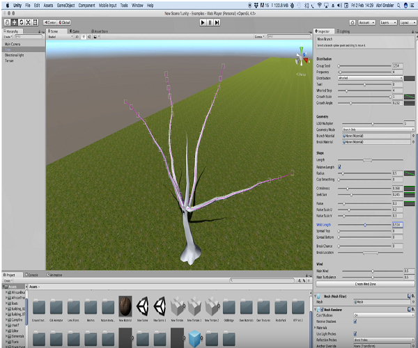Viewport: 418px width, 348px height.
Task: Click Spotlight search icon in menu bar
Action: coord(398,5)
